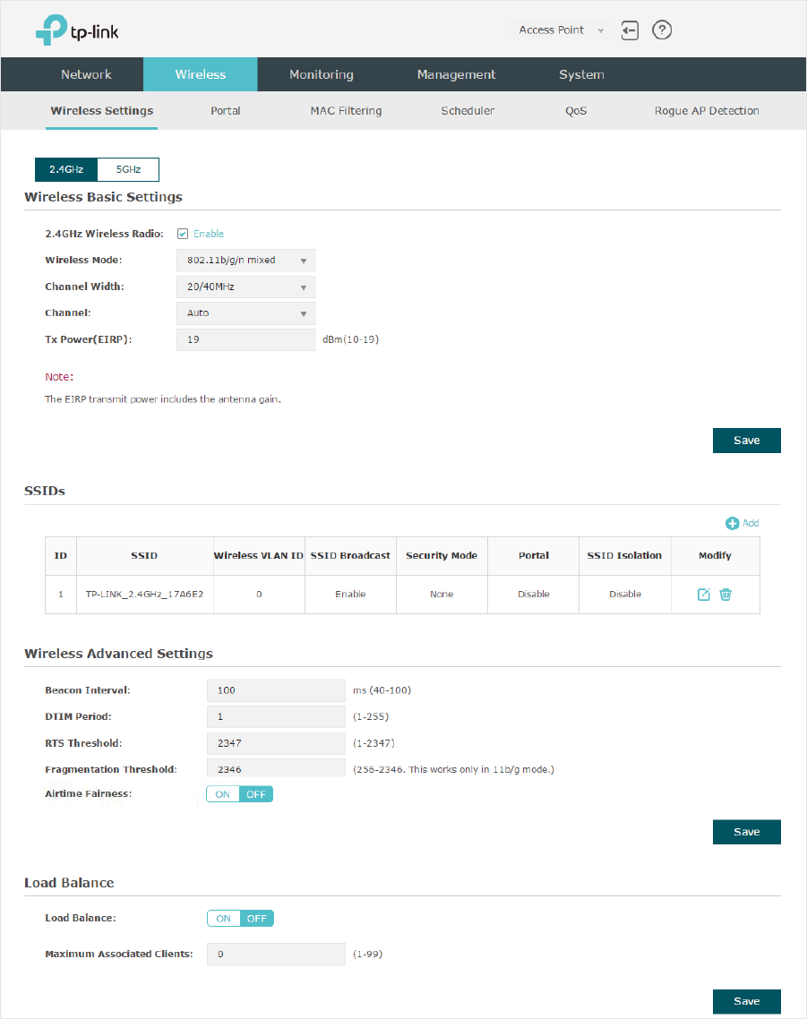Select the 2.4GHz band tab
The image size is (807, 1019).
[66, 169]
